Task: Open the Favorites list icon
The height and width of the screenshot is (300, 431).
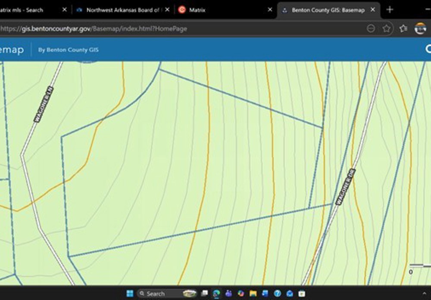Action: coord(403,28)
